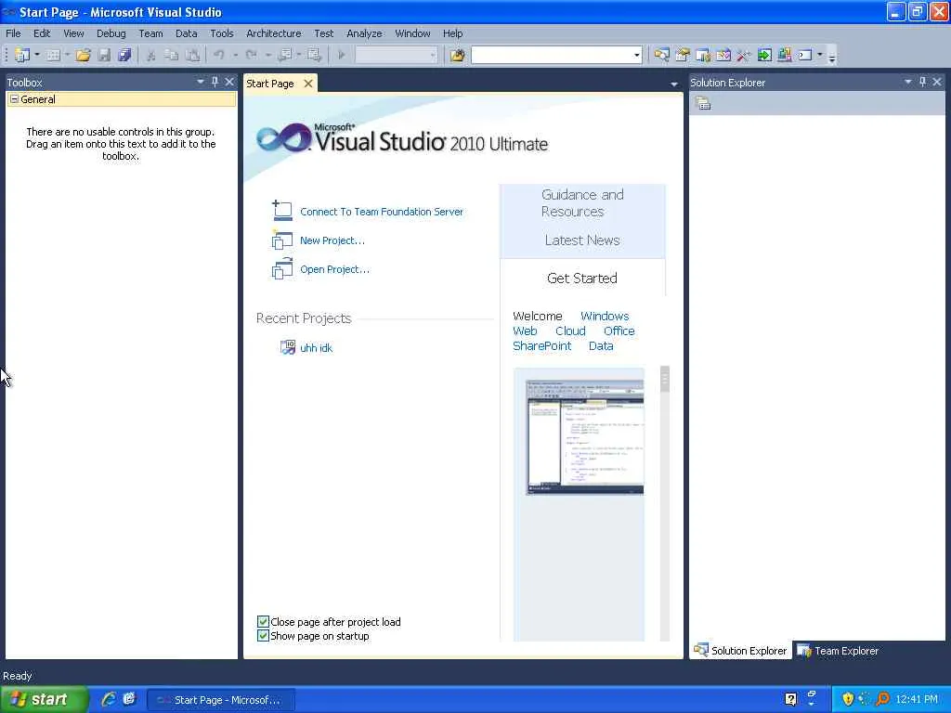Click the Team Explorer toolbar icon
The image size is (951, 713).
pyautogui.click(x=703, y=55)
